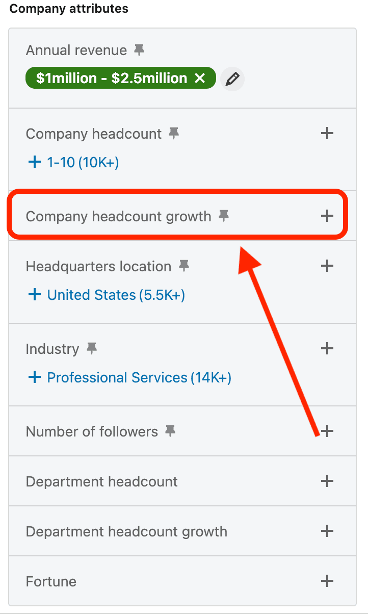Toggle pin on Headquarters location filter

(x=184, y=266)
